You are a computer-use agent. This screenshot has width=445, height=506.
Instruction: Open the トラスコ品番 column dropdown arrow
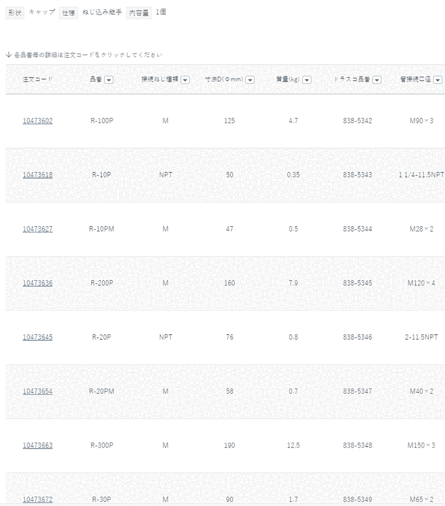pos(377,80)
